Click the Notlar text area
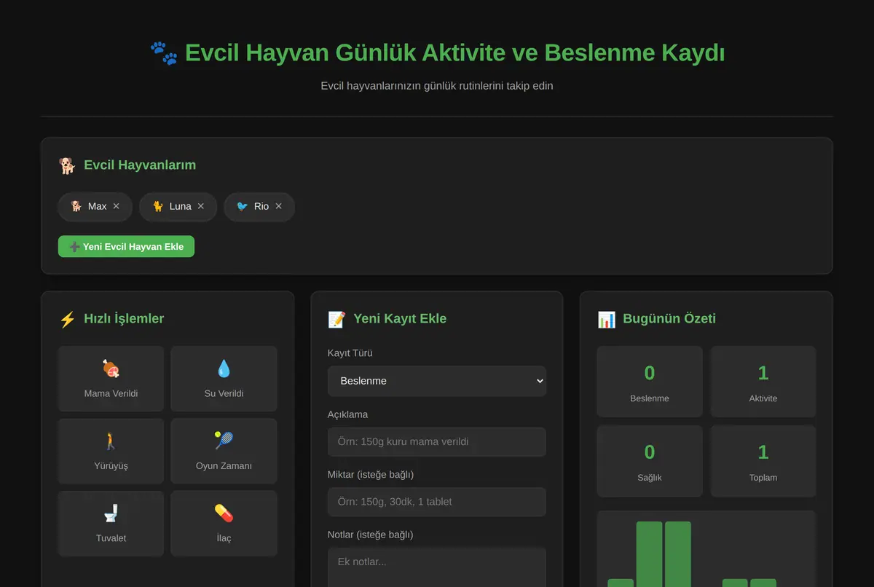Screen dimensions: 874x587 (x=437, y=567)
